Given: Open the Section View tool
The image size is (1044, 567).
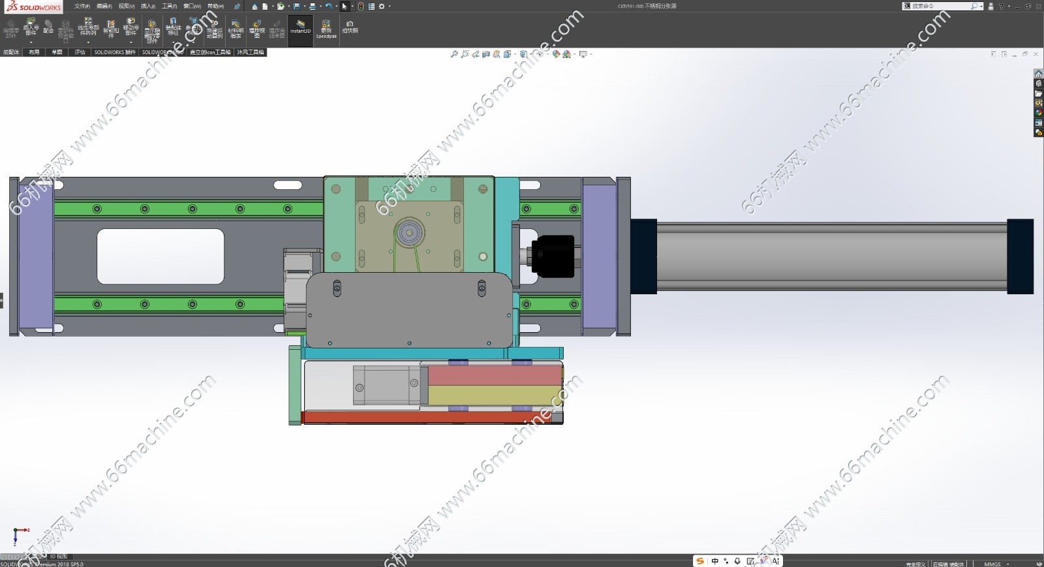Looking at the screenshot, I should point(486,54).
